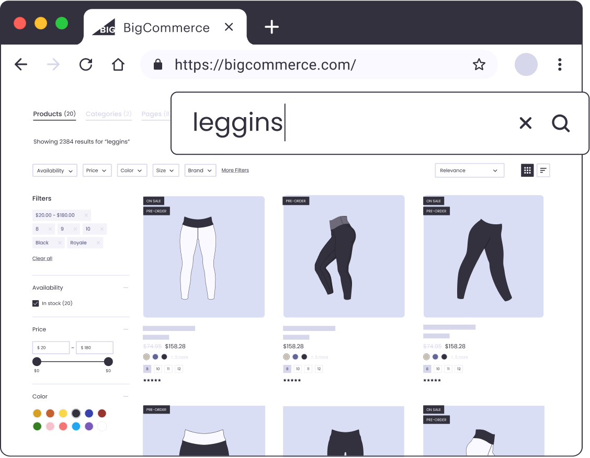Select size 12 on the second product
The width and height of the screenshot is (590, 458).
pyautogui.click(x=319, y=369)
